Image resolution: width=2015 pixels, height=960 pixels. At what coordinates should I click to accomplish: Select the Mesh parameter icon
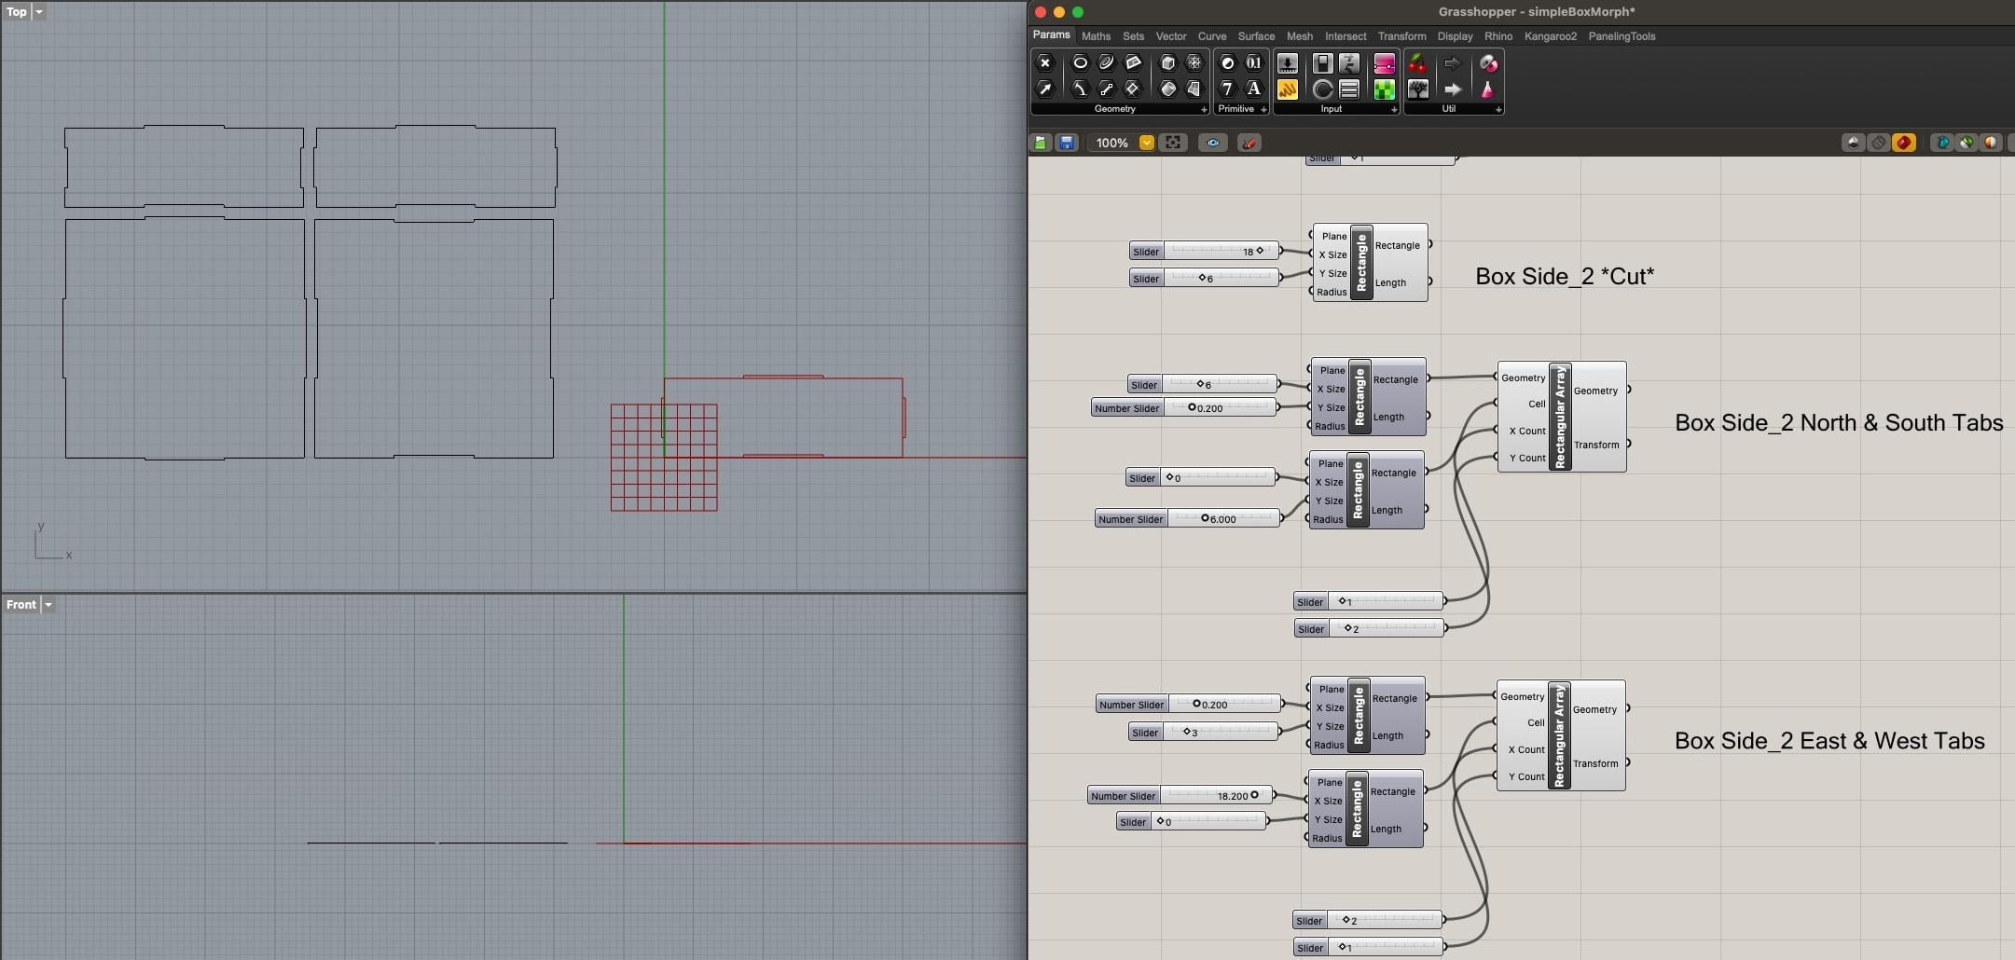click(x=1194, y=63)
